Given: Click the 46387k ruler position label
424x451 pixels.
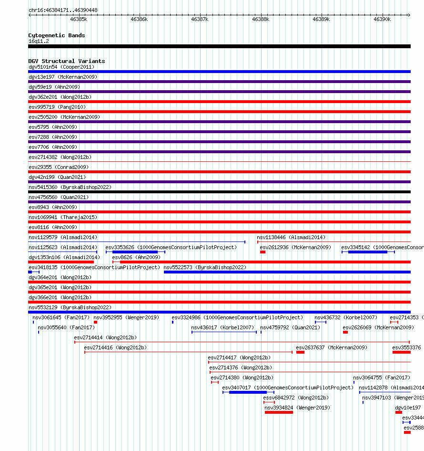Looking at the screenshot, I should coord(200,19).
